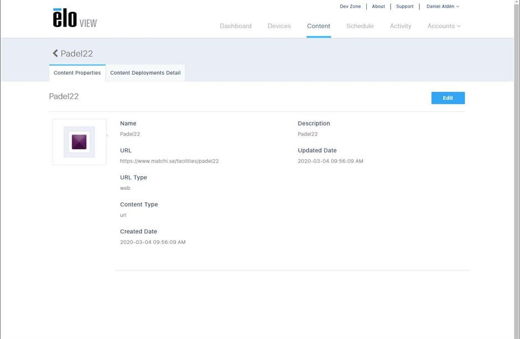The width and height of the screenshot is (520, 339).
Task: Select the Content navigation item
Action: tap(319, 26)
